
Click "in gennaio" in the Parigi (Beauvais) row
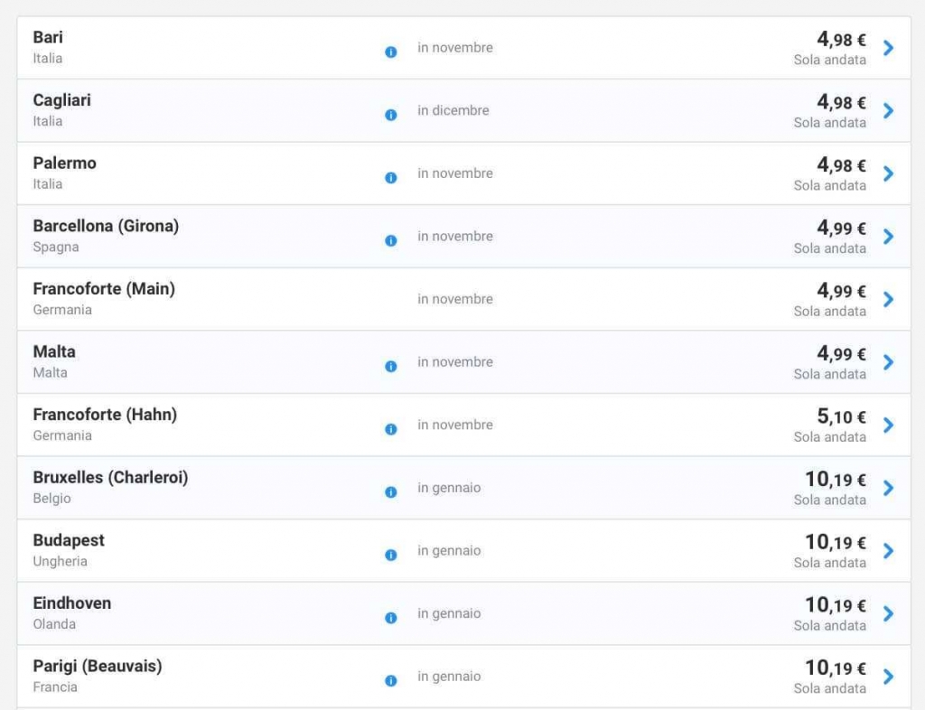point(449,677)
